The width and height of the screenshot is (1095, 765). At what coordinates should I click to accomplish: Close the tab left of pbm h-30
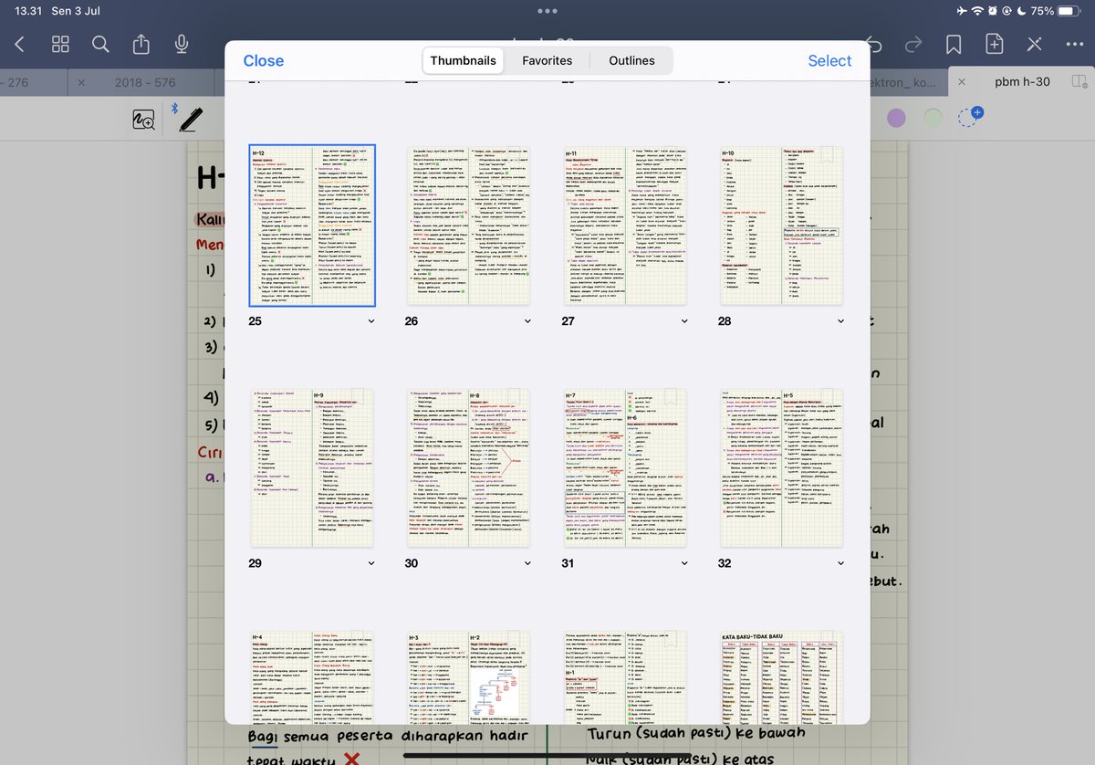coord(962,82)
